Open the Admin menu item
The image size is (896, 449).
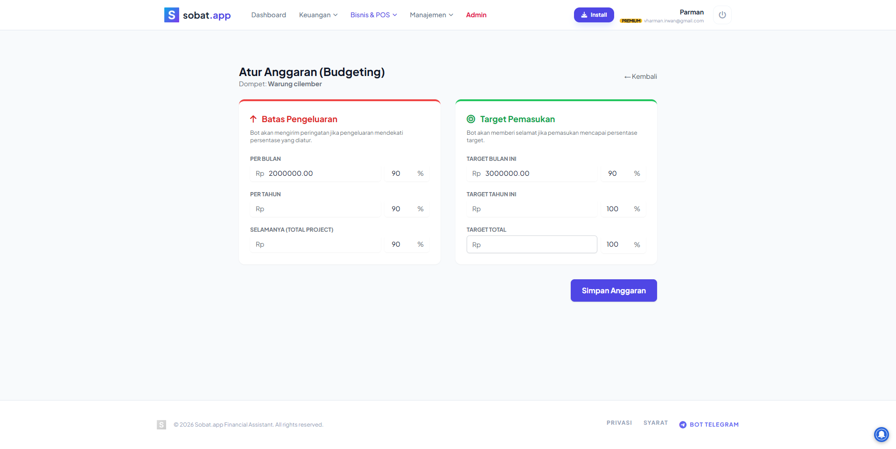(x=476, y=14)
